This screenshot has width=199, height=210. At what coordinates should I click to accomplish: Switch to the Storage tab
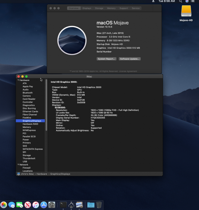[99, 8]
